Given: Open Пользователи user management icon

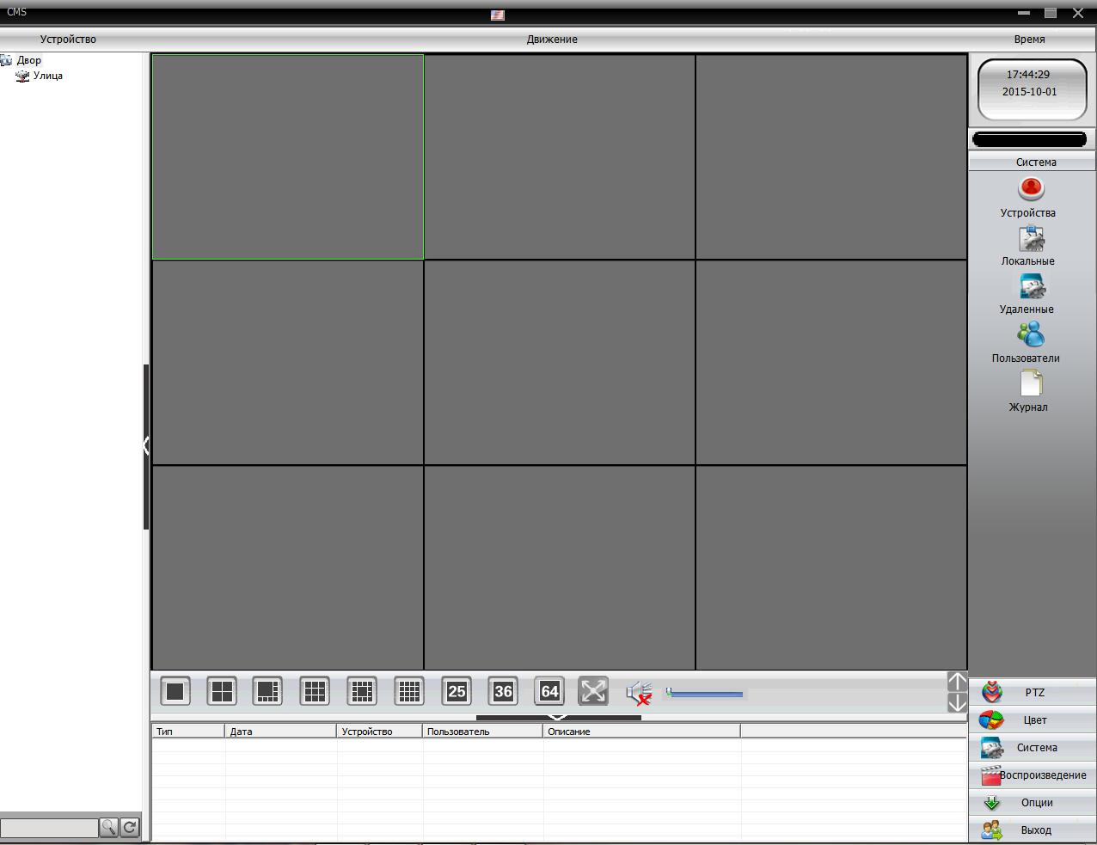Looking at the screenshot, I should 1030,334.
